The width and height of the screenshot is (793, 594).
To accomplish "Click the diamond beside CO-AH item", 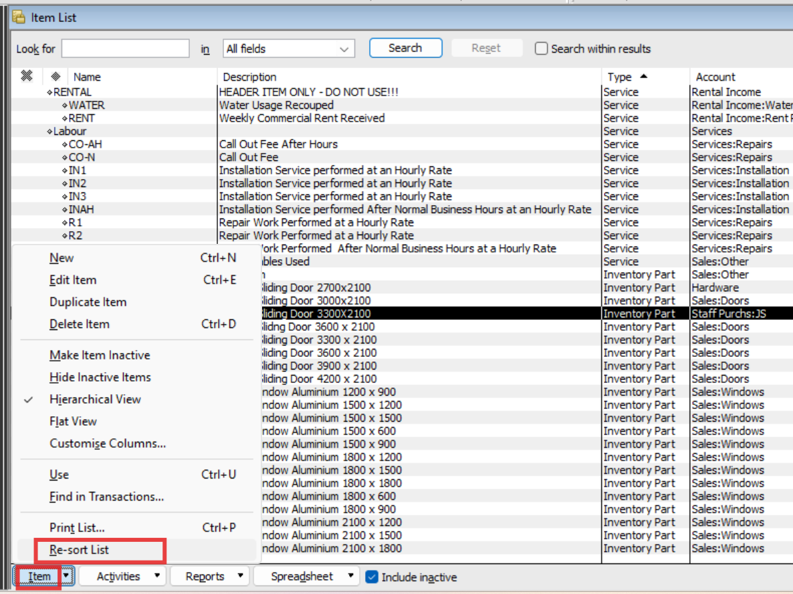I will click(65, 144).
